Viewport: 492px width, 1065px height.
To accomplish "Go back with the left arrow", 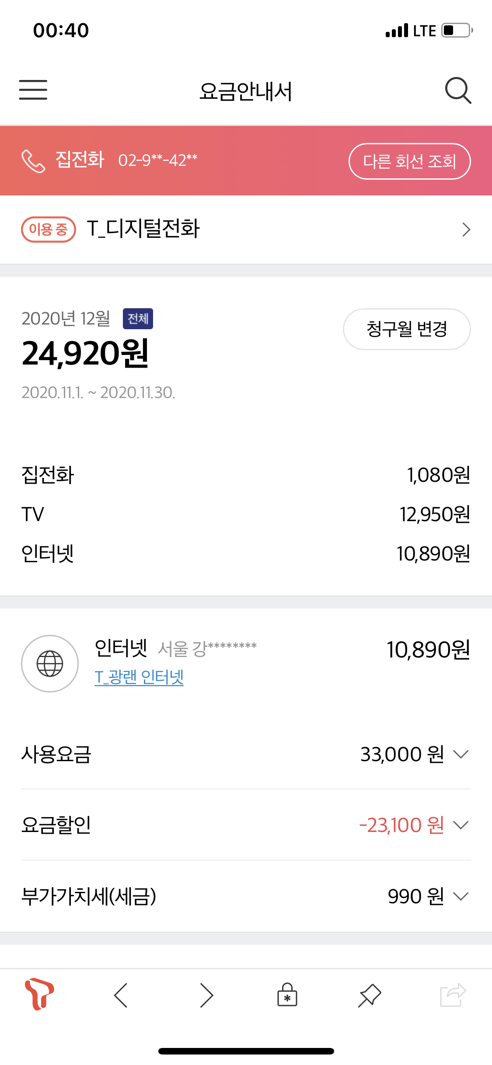I will coord(121,995).
